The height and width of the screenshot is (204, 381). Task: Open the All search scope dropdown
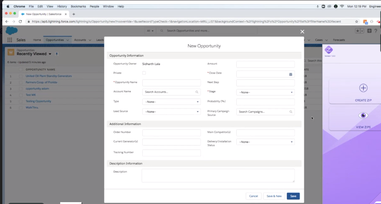150,31
